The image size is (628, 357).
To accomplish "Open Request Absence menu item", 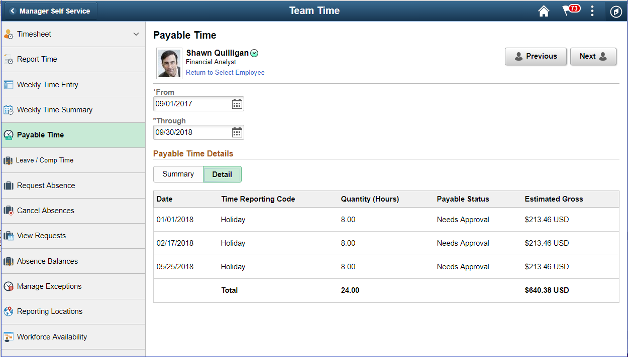I will (x=73, y=186).
